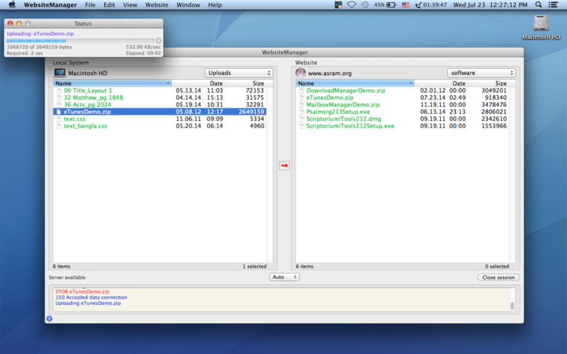Click the log panel scrollbar

512,306
